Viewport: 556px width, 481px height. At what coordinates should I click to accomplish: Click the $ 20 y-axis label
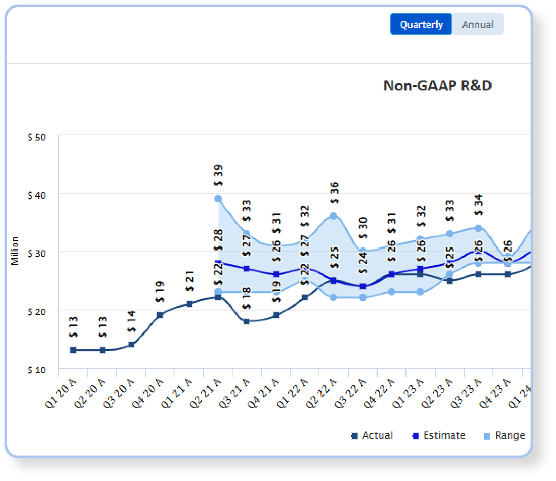click(36, 312)
